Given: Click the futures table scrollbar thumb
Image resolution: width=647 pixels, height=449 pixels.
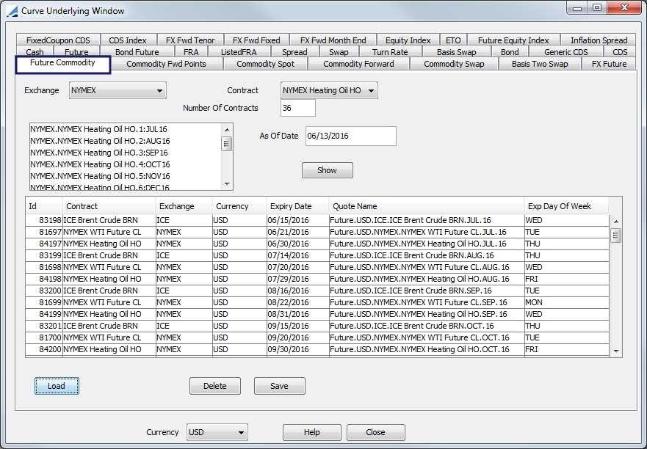Looking at the screenshot, I should tap(615, 236).
